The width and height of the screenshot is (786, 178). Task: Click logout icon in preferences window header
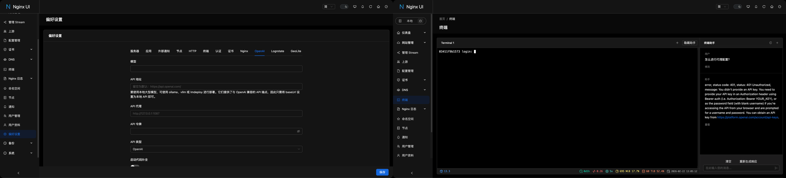tap(386, 7)
